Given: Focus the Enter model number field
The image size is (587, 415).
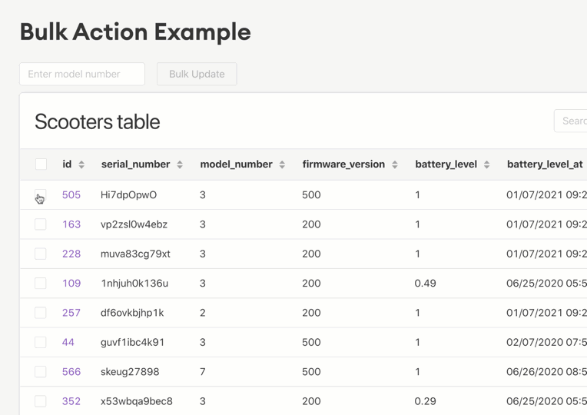Looking at the screenshot, I should coord(82,74).
